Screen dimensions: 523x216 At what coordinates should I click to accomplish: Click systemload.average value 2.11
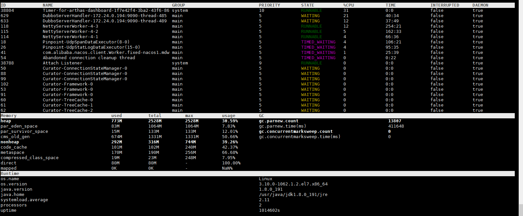[264, 200]
